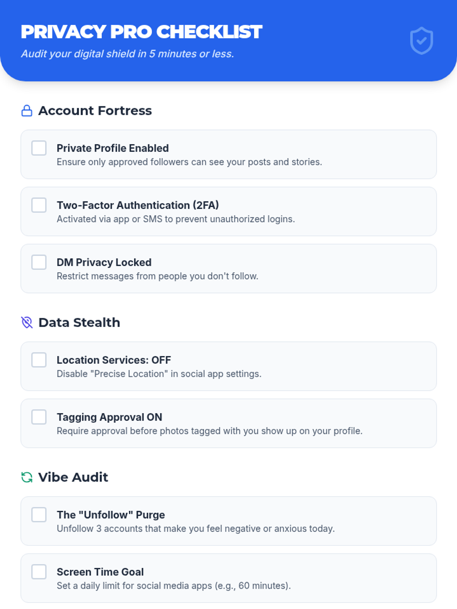Click the Privacy Pro Checklist title
457x609 pixels.
pyautogui.click(x=141, y=32)
